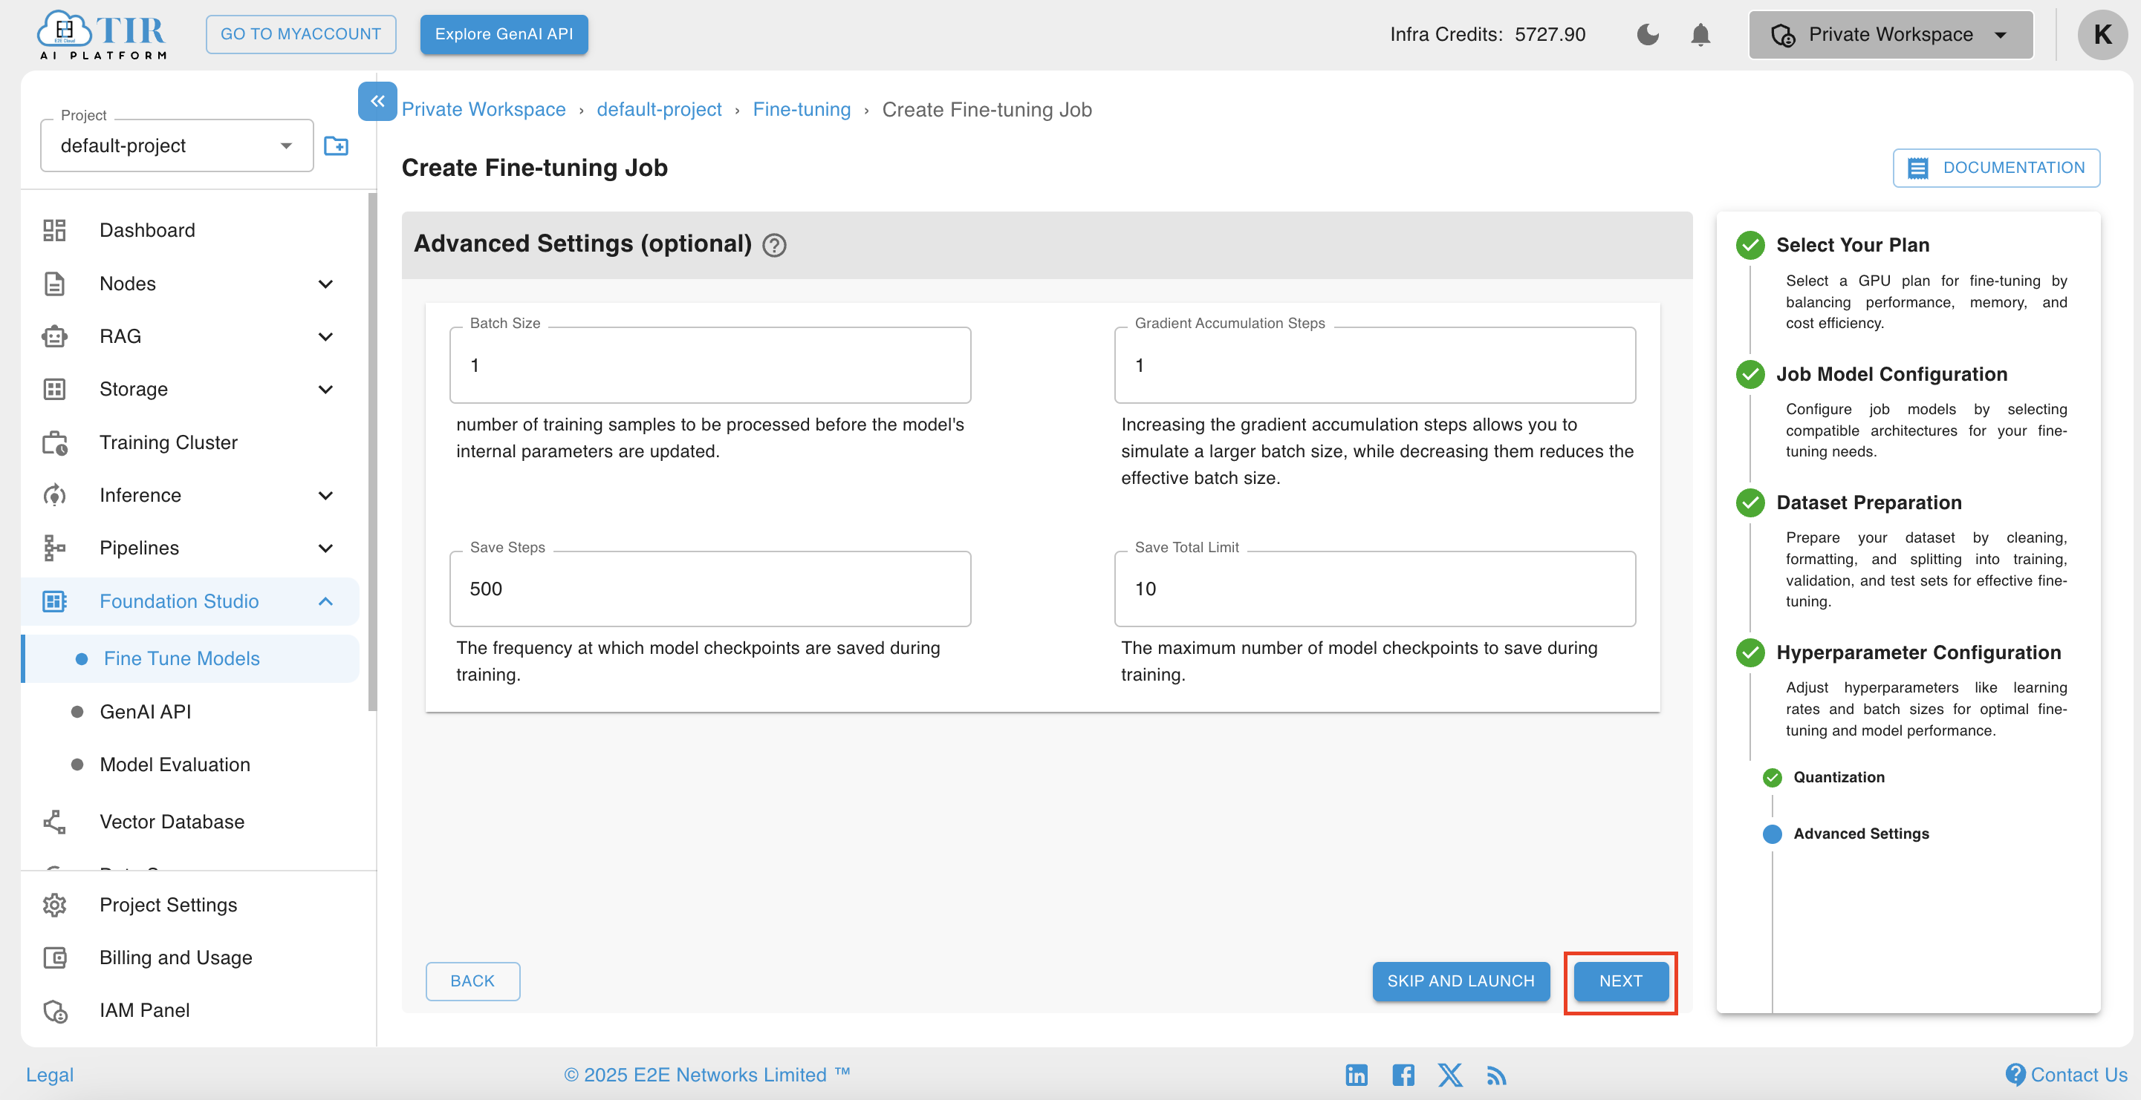2141x1100 pixels.
Task: Click the Dashboard grid icon
Action: [55, 230]
